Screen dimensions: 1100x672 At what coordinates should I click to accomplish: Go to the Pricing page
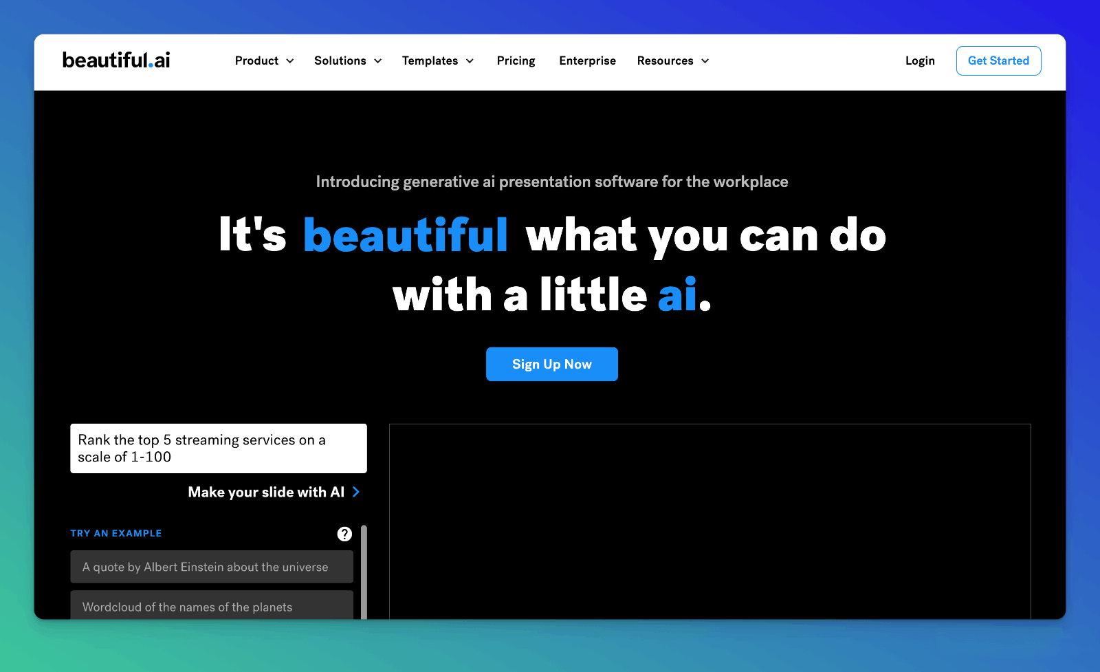coord(516,61)
